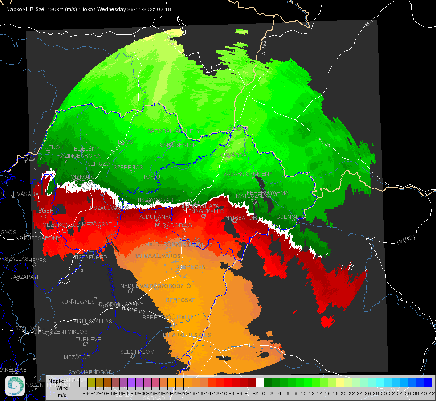This screenshot has height=401, width=436.
Task: Click the timestamp Wednesday 26-11-2025 07:18
Action: (134, 9)
